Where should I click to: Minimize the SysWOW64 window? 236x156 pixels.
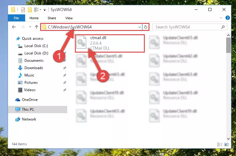pos(196,9)
